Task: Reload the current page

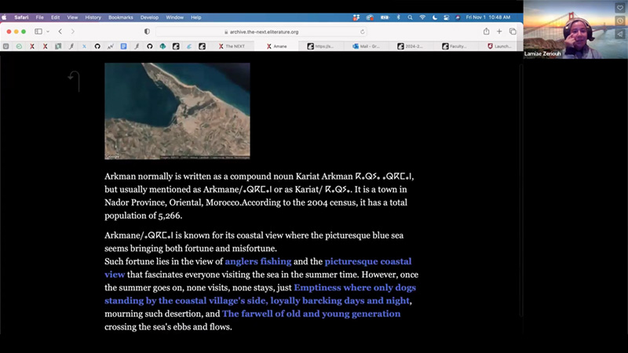Action: point(362,31)
